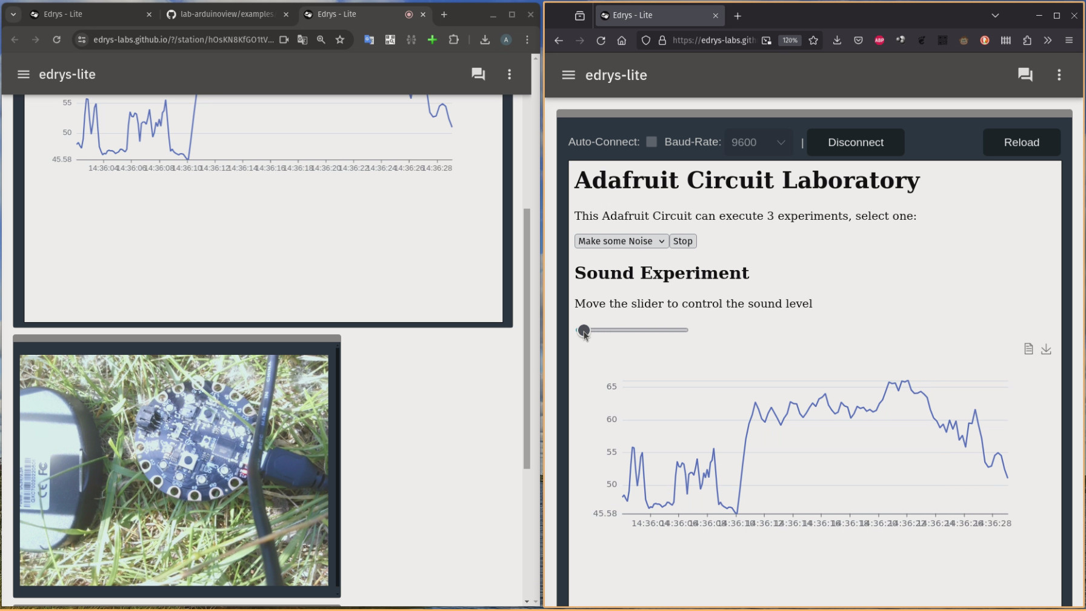Open the three-dot options menu in right edrys-lite header
Viewport: 1086px width, 611px height.
[x=1059, y=75]
